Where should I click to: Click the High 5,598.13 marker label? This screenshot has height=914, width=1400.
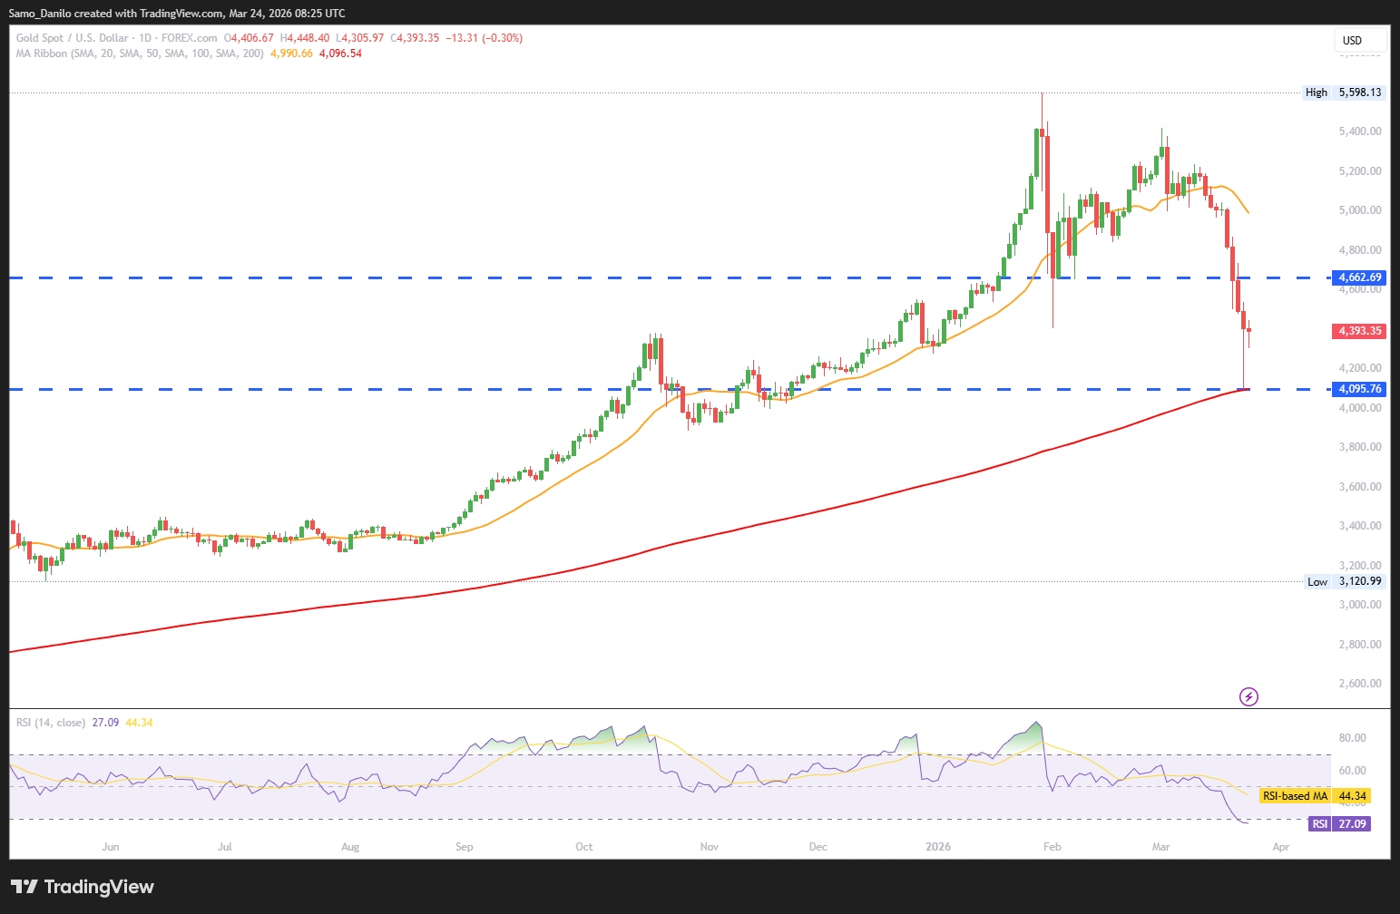[1343, 92]
